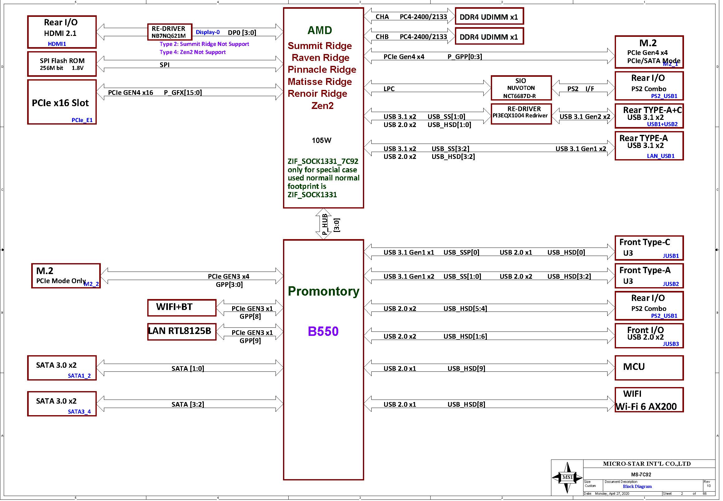Select the Front Type-A U3 block
723x501 pixels.
tap(649, 276)
